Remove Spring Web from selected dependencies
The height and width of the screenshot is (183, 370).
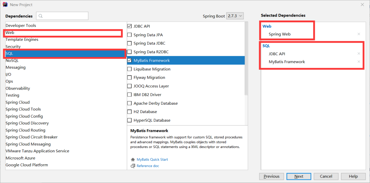(358, 34)
